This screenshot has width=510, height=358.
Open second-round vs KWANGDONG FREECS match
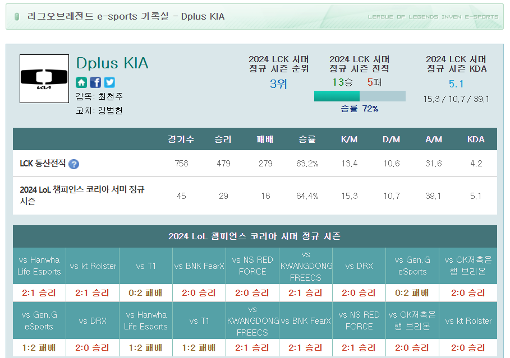click(252, 320)
